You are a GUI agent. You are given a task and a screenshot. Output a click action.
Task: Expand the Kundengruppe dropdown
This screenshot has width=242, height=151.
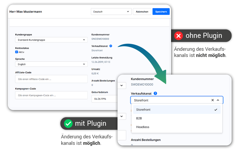[51, 40]
